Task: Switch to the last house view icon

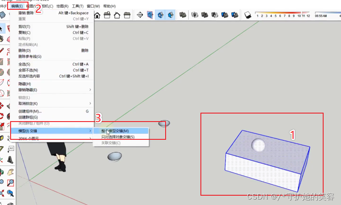Action: coord(127,15)
